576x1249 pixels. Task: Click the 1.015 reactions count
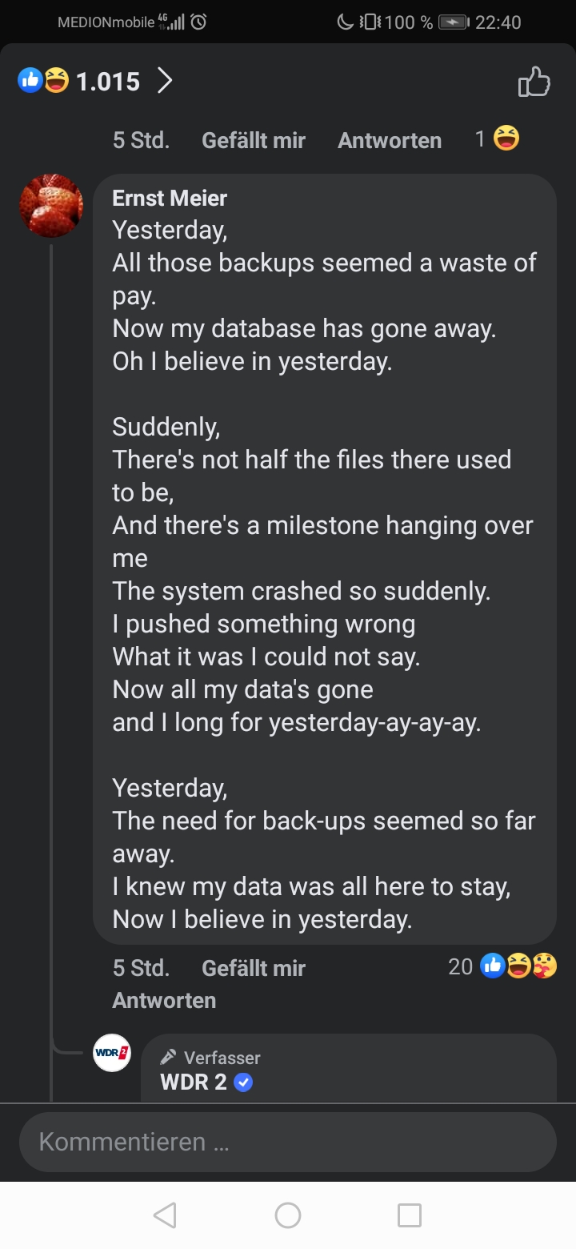(x=108, y=82)
